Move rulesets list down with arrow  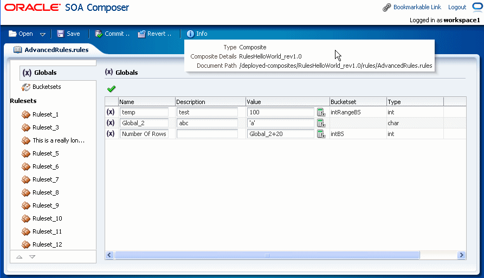click(x=32, y=257)
